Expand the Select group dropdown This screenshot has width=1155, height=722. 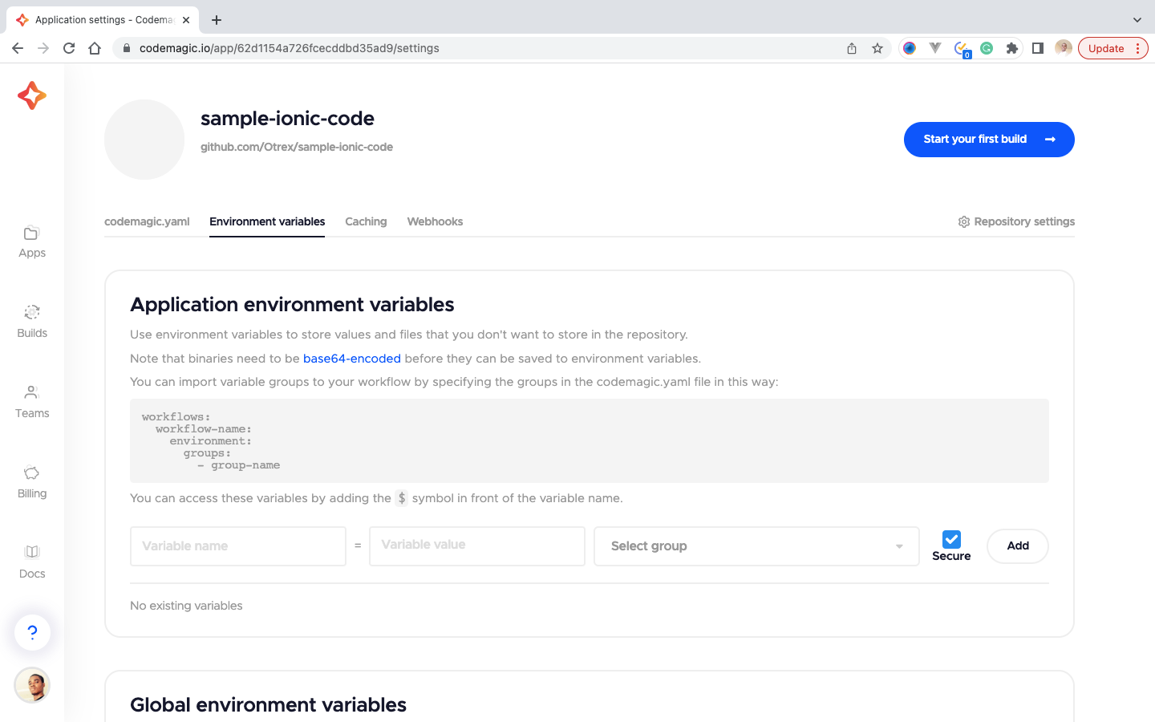point(756,546)
